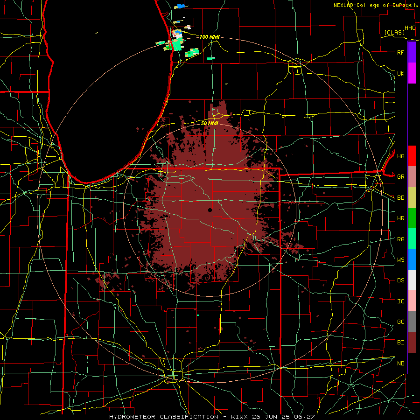Click the ND legend label
This screenshot has width=420, height=420.
click(401, 364)
